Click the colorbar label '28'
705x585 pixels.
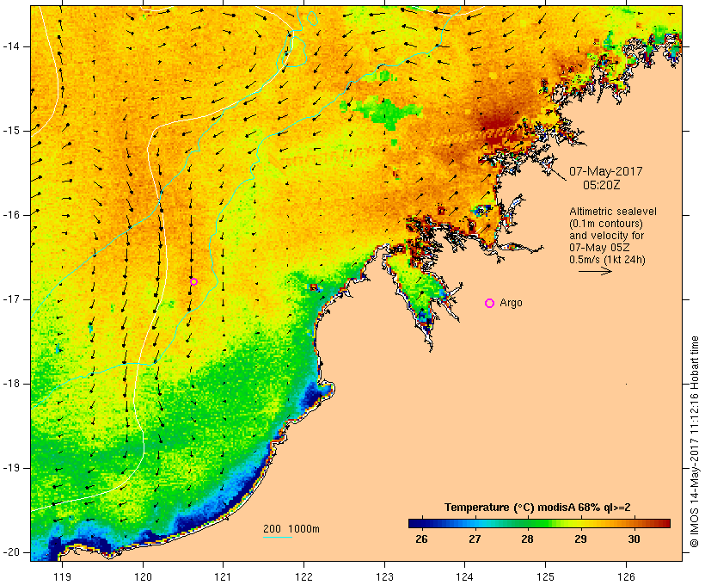[x=527, y=539]
